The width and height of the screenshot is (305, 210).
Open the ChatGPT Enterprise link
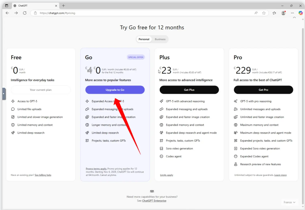[154, 201]
